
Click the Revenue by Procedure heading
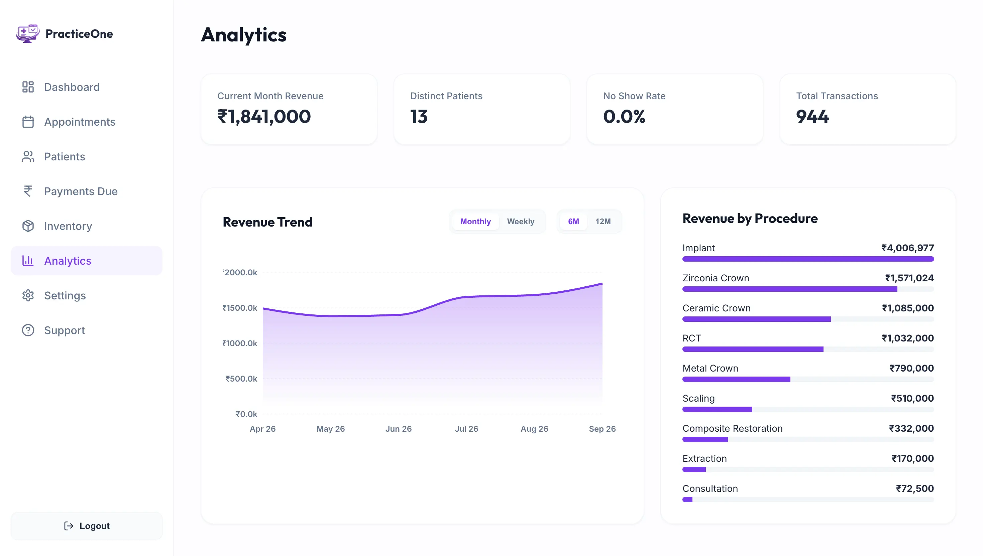(750, 219)
